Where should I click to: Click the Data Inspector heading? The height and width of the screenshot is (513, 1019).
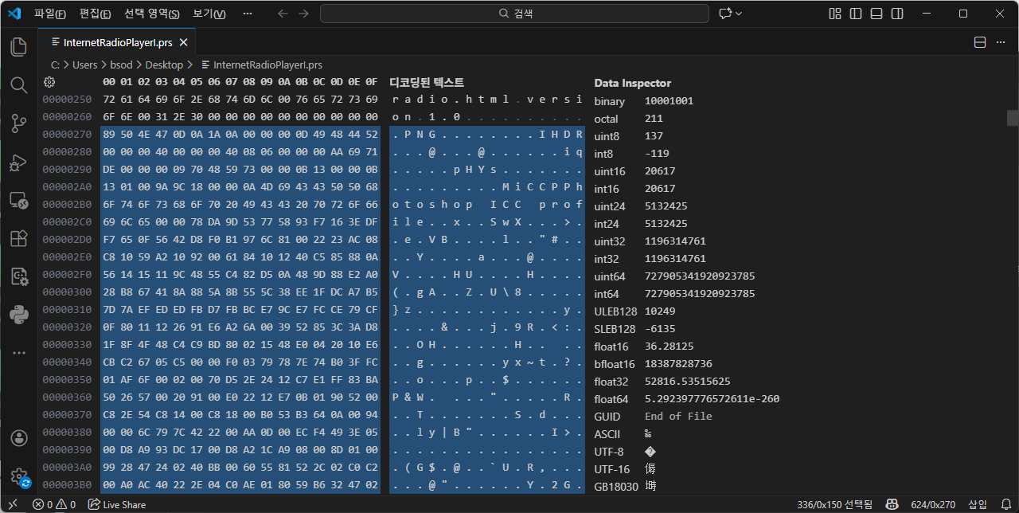(x=632, y=83)
